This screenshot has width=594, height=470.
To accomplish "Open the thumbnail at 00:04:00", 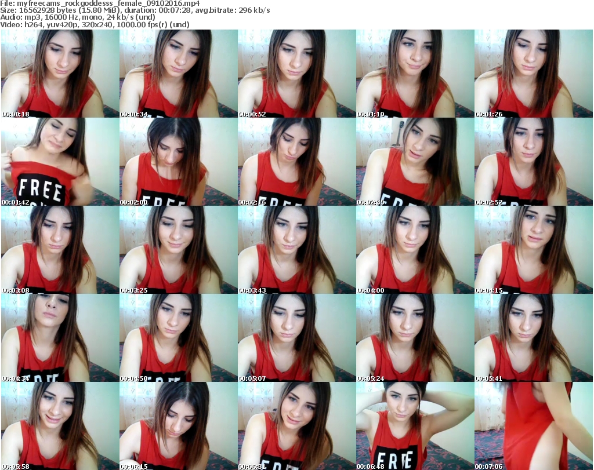I will (415, 250).
